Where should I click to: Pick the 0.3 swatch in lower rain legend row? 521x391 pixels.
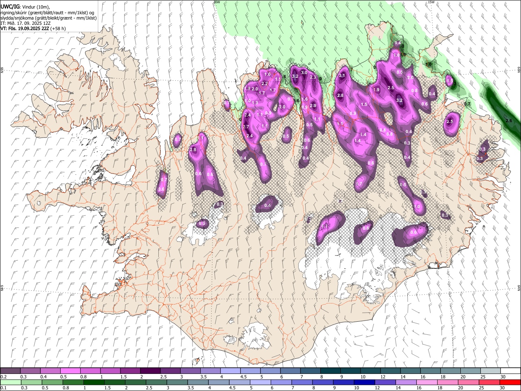point(31,382)
